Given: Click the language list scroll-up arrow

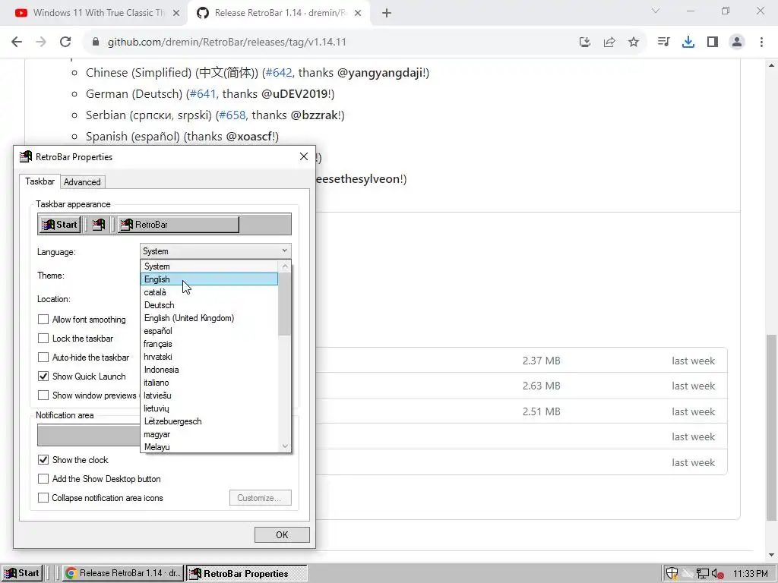Looking at the screenshot, I should [285, 266].
